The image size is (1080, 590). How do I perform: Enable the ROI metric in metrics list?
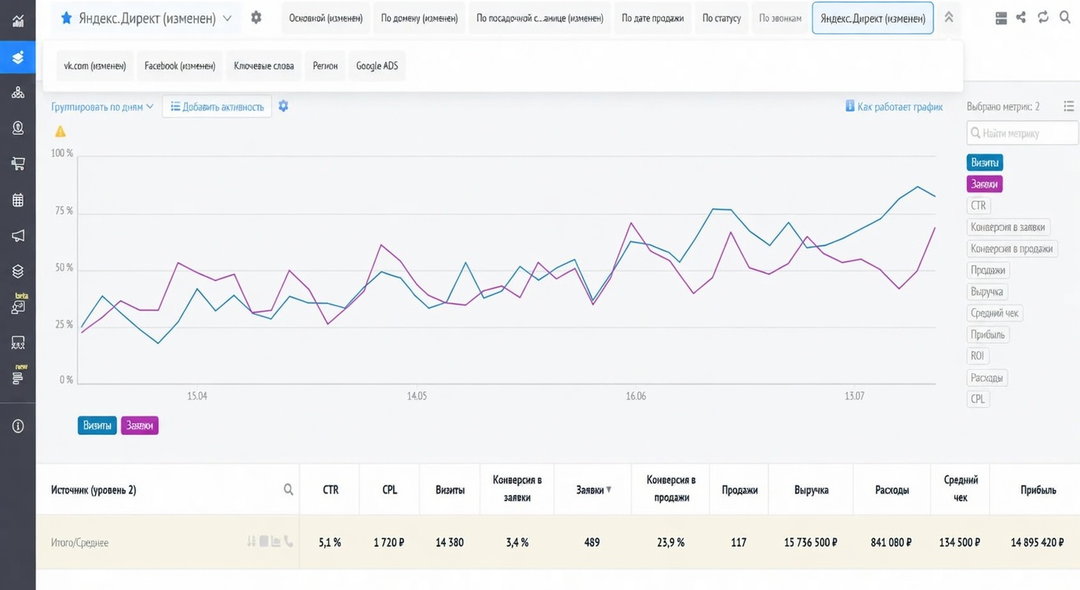point(977,356)
